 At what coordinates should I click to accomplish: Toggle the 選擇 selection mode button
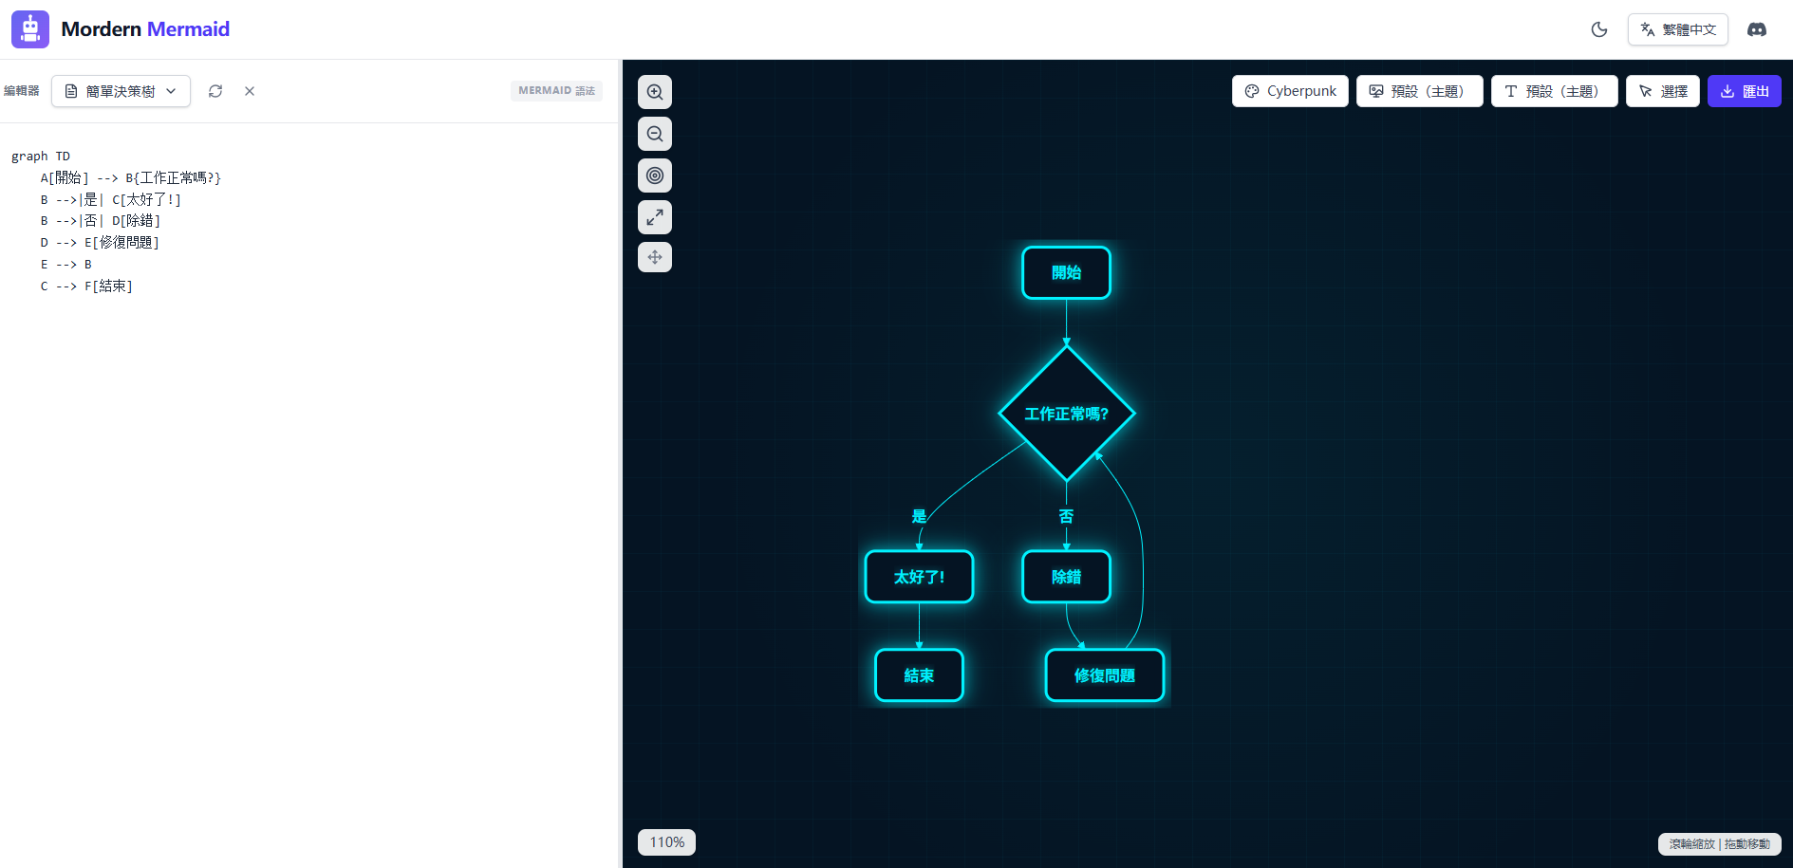[x=1662, y=91]
